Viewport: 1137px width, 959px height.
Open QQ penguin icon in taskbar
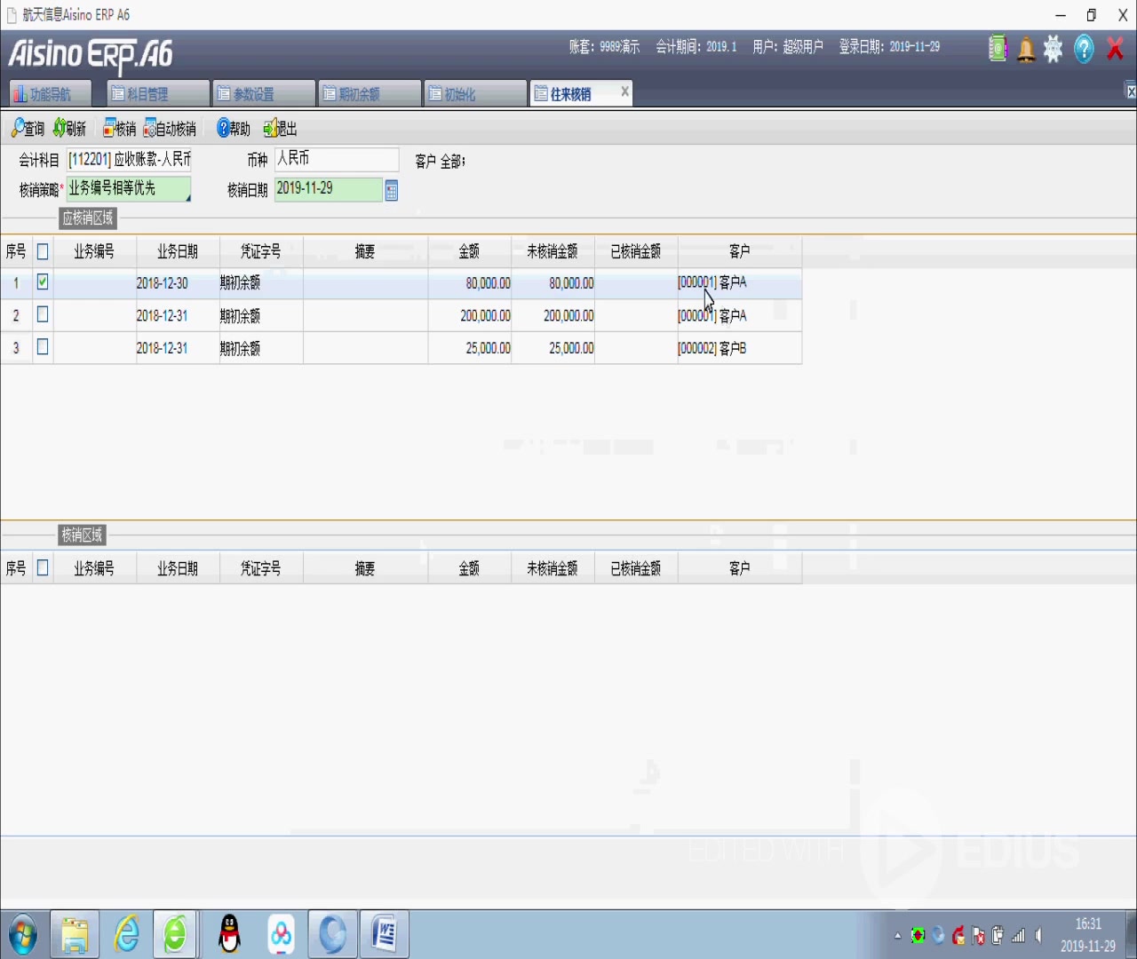coord(230,935)
